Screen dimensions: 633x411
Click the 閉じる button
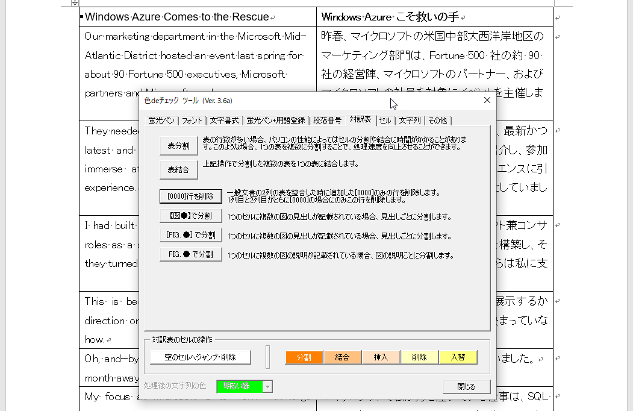466,386
